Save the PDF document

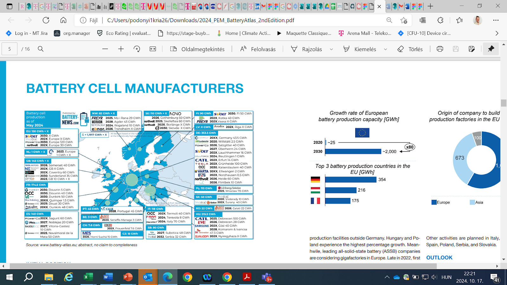(x=456, y=49)
